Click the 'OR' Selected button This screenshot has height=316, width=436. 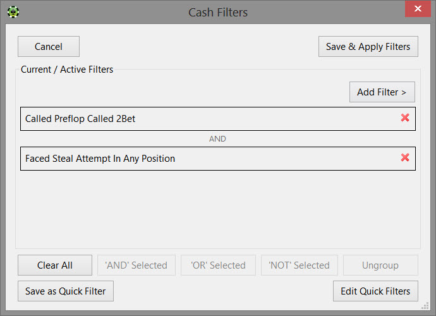click(x=218, y=265)
